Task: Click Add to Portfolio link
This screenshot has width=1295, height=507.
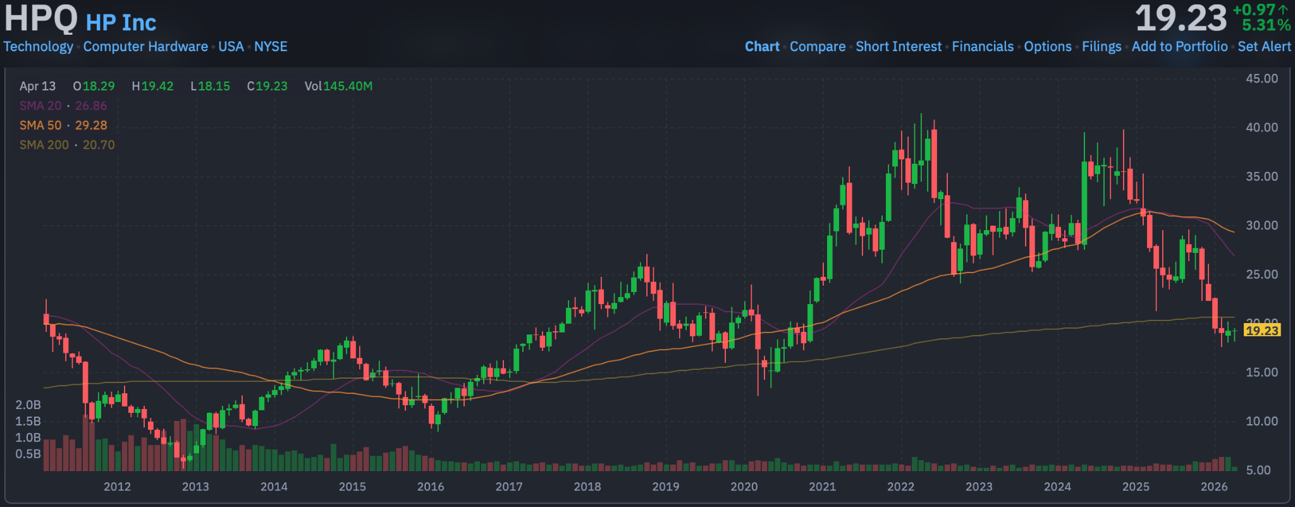Action: tap(1179, 47)
